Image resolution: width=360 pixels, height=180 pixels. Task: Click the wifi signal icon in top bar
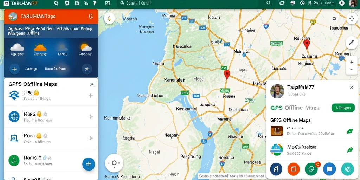[292, 3]
